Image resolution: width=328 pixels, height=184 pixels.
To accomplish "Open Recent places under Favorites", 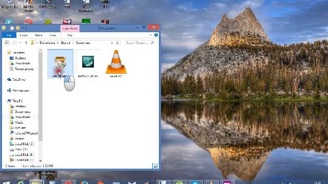I will point(22,69).
